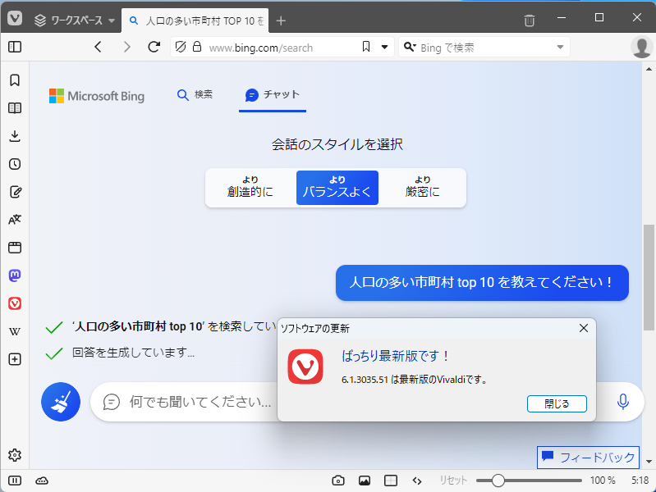656x492 pixels.
Task: Open the Bookmarks panel
Action: (15, 80)
